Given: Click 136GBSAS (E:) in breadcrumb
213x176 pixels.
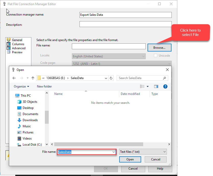Looking at the screenshot, I should click(56, 78).
